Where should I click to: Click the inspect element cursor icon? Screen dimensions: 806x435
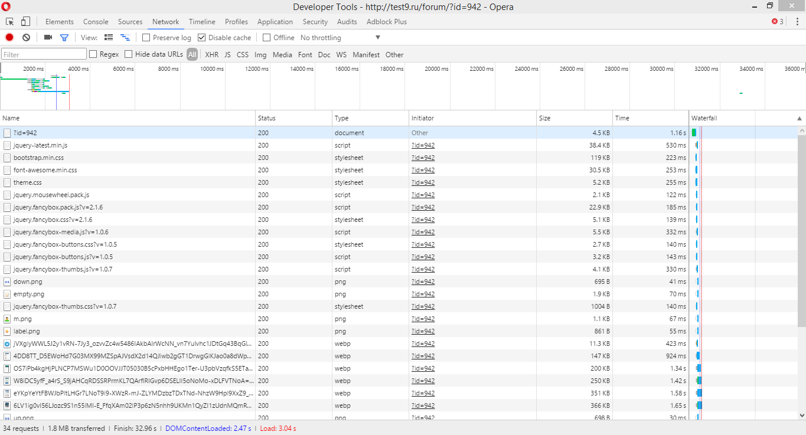click(x=10, y=22)
